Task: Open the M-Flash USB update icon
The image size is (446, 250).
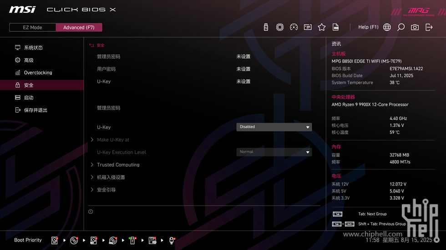Action: (x=266, y=27)
